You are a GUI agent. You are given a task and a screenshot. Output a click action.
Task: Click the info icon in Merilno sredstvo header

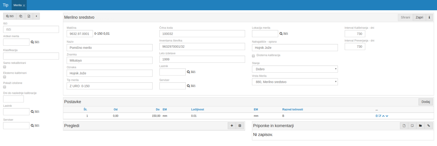[429, 17]
